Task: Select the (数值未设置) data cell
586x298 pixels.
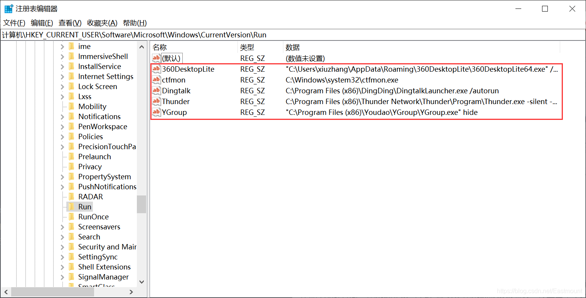Action: 305,59
